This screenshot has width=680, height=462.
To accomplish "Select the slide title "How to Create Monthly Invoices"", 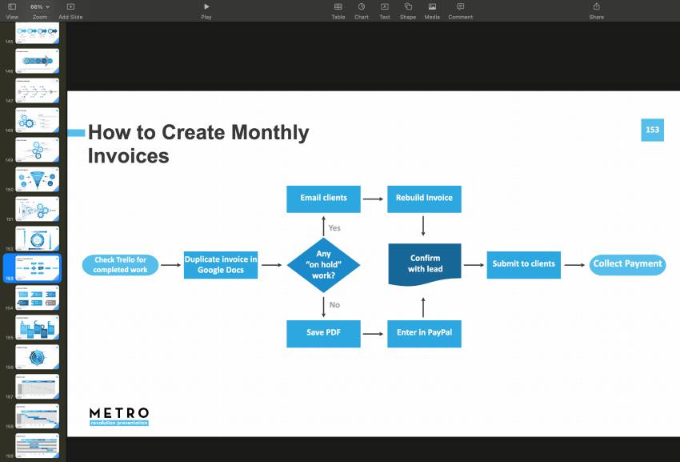I will point(198,143).
